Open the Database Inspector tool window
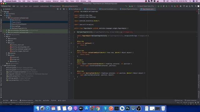This screenshot has height=112, width=200. point(26,100)
